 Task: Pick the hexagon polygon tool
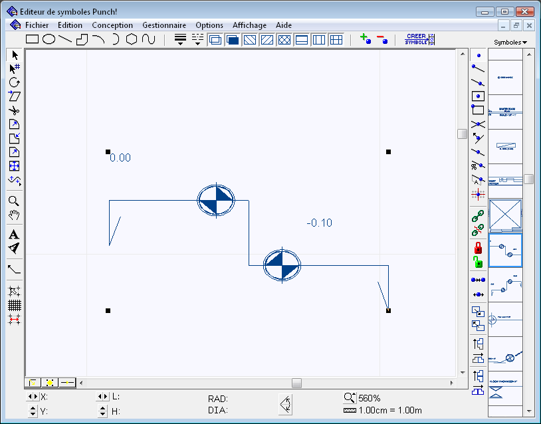[x=132, y=39]
